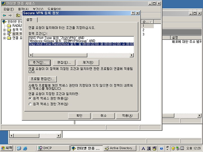Cancel the dialog with 취소
Screen dimensions: 203x152
click(103, 116)
